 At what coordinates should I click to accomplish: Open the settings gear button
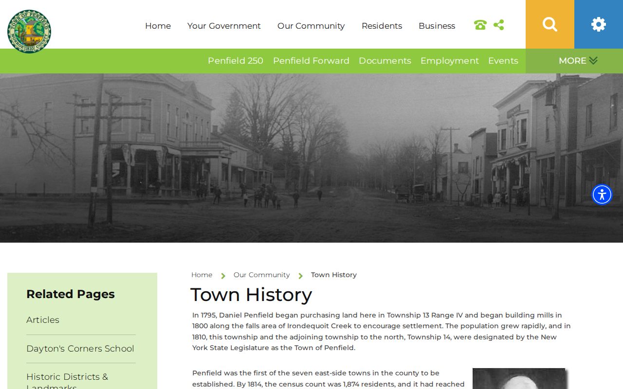point(599,24)
